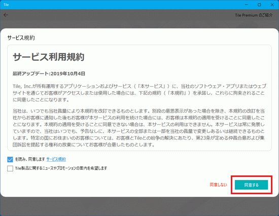The height and width of the screenshot is (216, 279).
Task: Click the red 同意しない button
Action: [x=218, y=185]
